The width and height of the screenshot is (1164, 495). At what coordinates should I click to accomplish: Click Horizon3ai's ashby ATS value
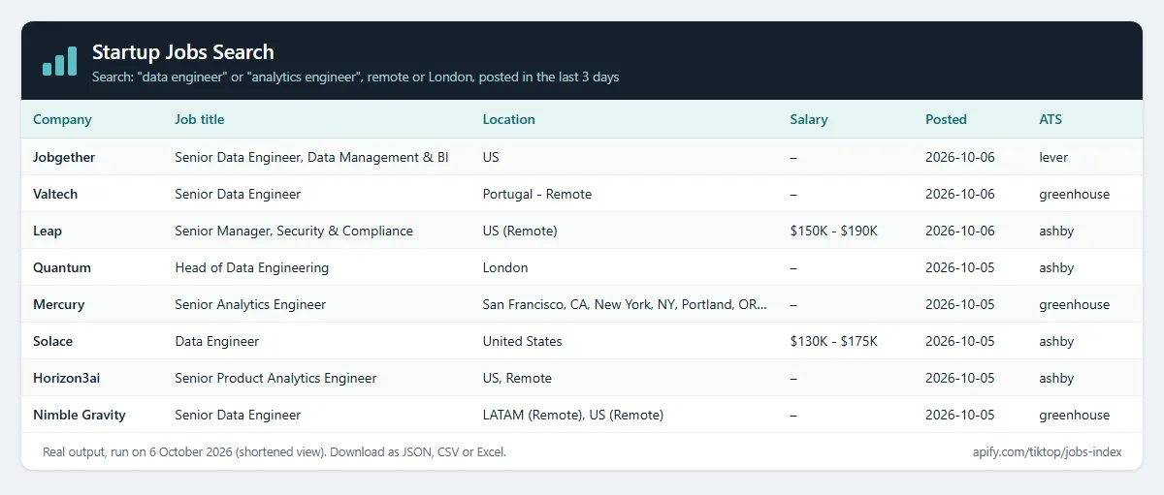coord(1056,378)
